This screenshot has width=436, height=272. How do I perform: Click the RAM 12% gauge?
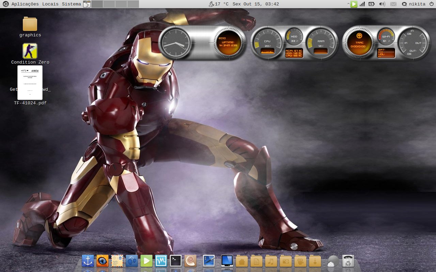(321, 43)
